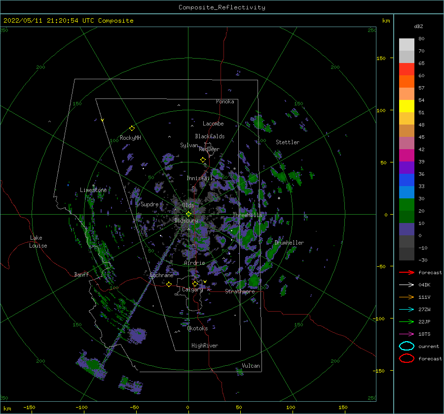Click the Lake Louise label
The image size is (444, 414).
(38, 242)
